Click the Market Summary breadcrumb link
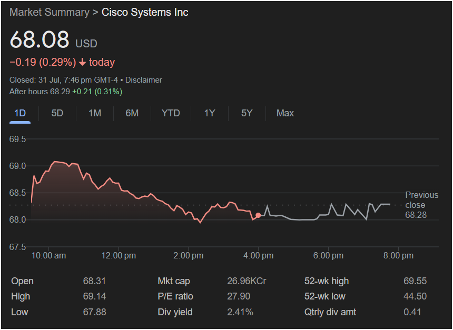Viewport: 453px width, 330px height. pos(50,12)
